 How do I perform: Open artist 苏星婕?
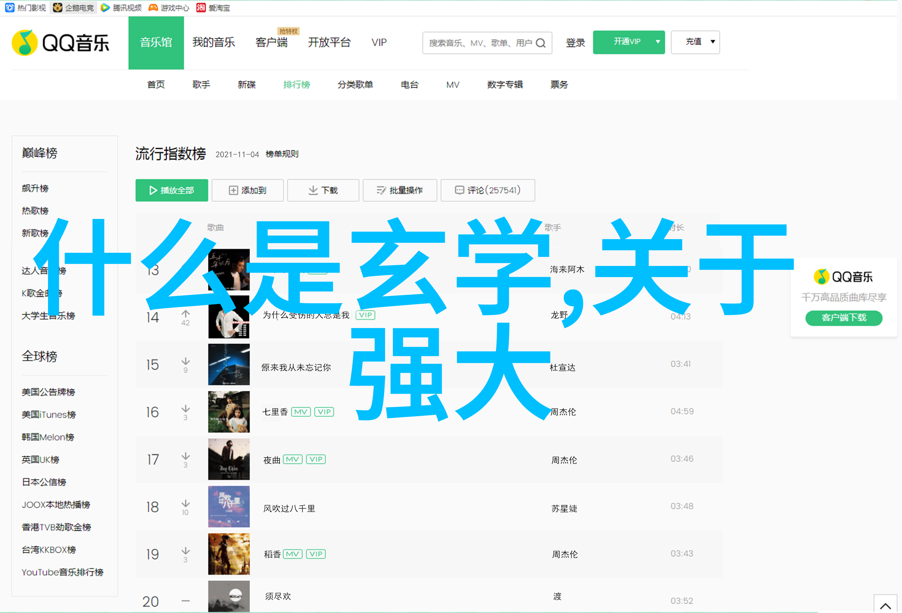point(565,508)
